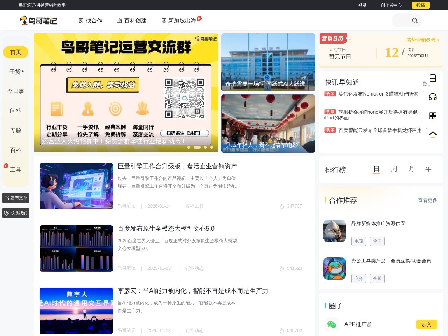Screen dimensions: 448x336
Task: Open the QR mini-program grid icon
Action: click(433, 115)
